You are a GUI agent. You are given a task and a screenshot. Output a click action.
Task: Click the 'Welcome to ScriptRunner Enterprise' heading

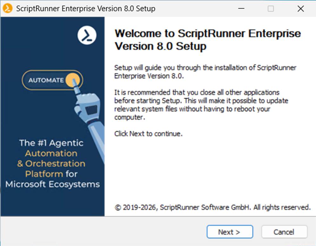[208, 40]
